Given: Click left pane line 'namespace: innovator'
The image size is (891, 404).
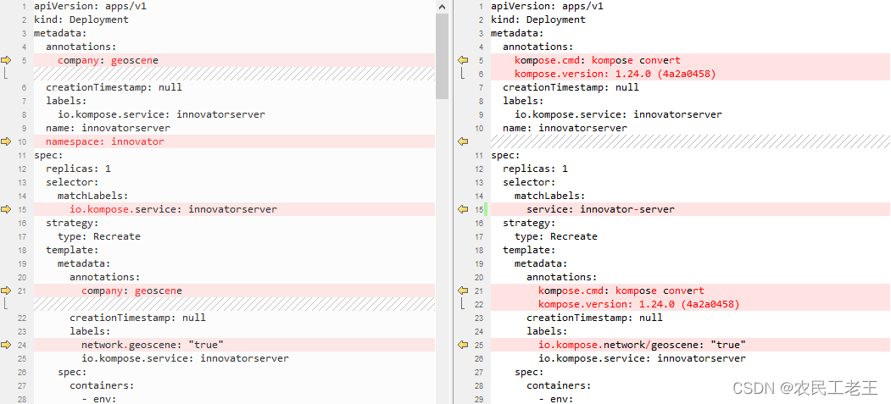Looking at the screenshot, I should pyautogui.click(x=104, y=141).
